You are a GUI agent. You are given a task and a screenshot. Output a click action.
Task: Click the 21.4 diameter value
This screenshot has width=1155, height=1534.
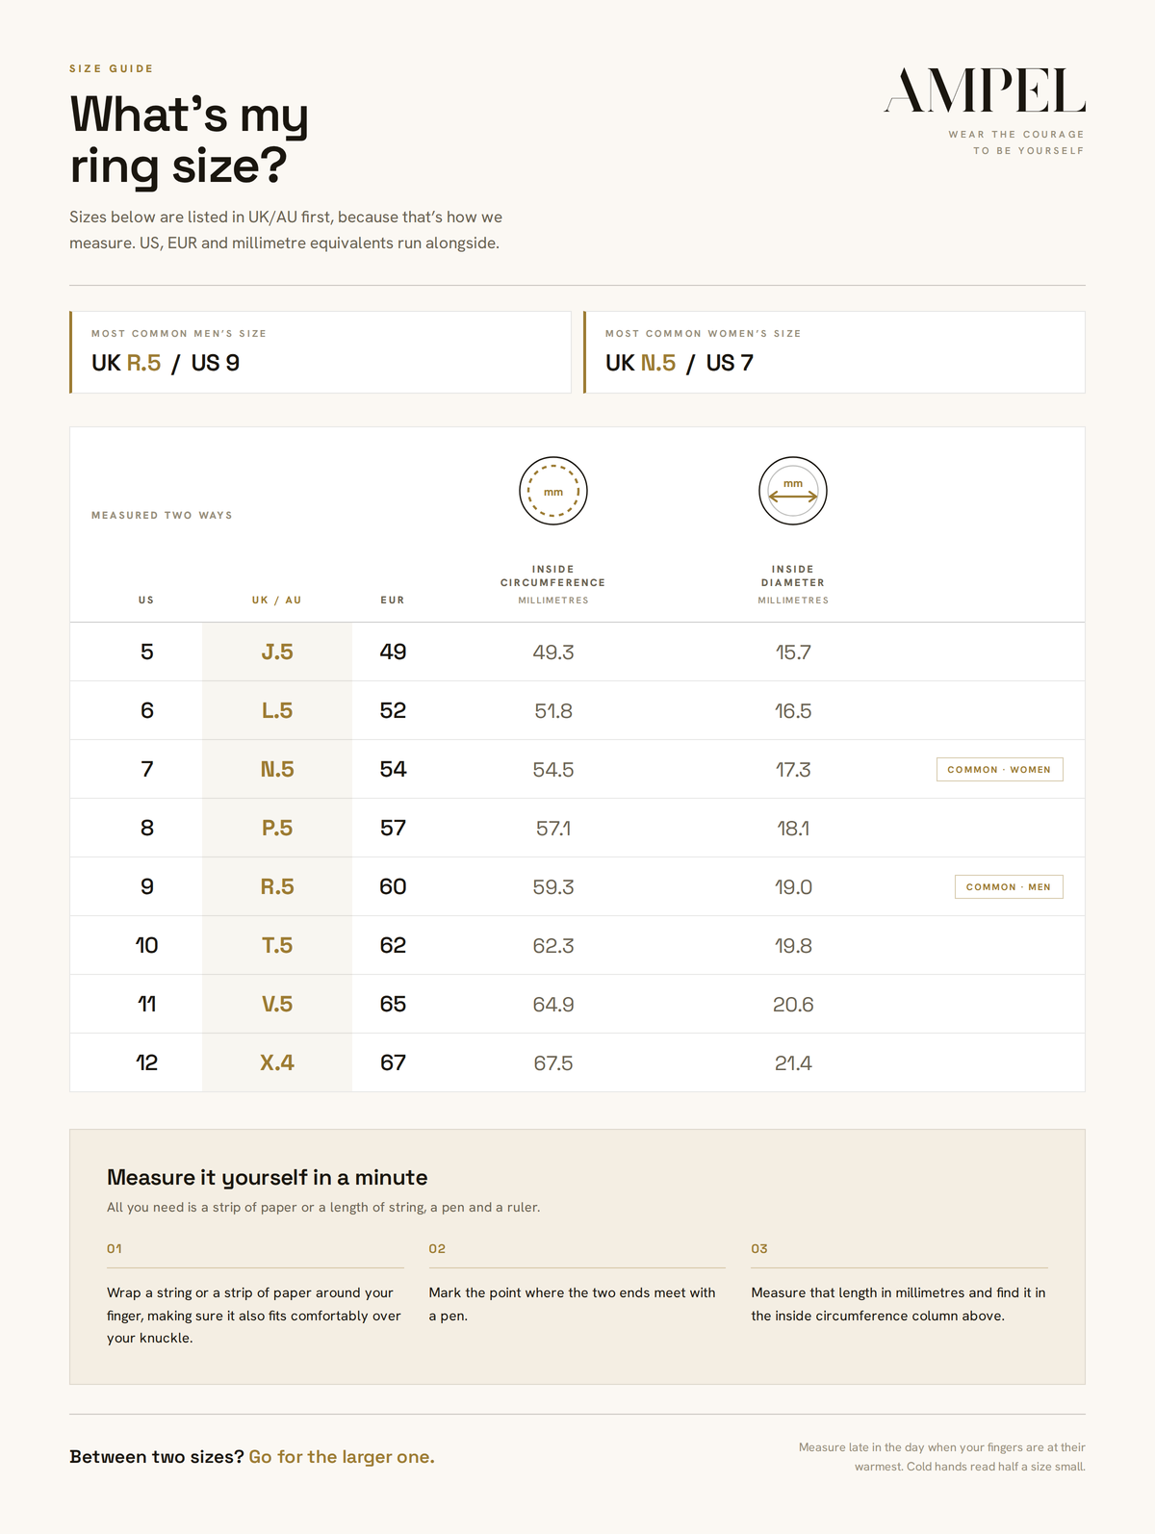coord(793,1063)
